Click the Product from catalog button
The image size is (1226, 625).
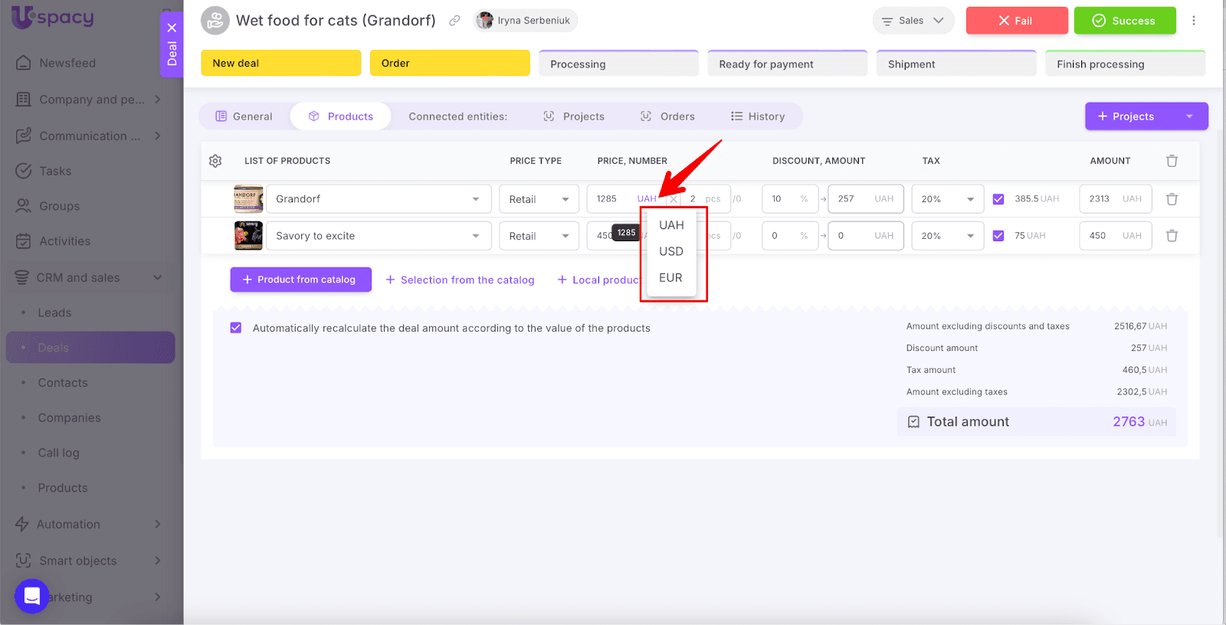coord(300,280)
